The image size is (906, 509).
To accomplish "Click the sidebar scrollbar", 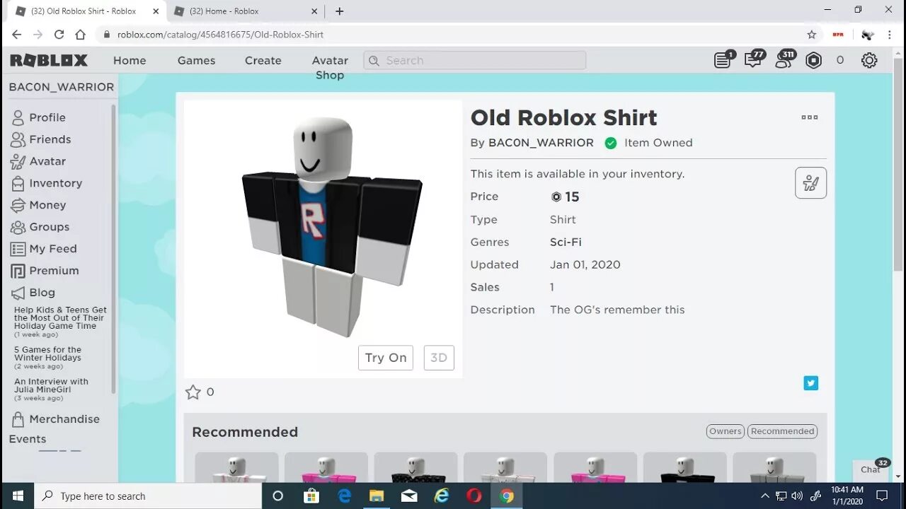I will [113, 250].
